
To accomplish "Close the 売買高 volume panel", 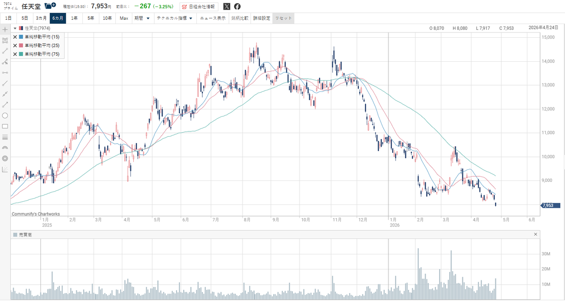I will click(x=535, y=235).
